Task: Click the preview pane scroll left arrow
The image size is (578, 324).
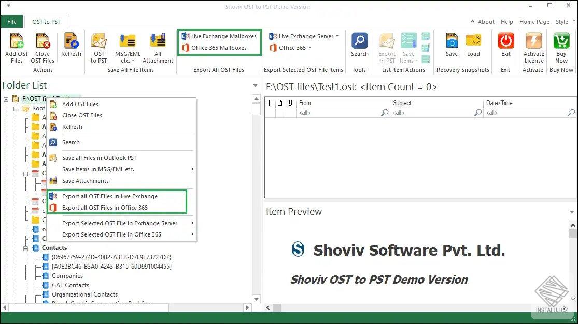Action: coord(268,307)
